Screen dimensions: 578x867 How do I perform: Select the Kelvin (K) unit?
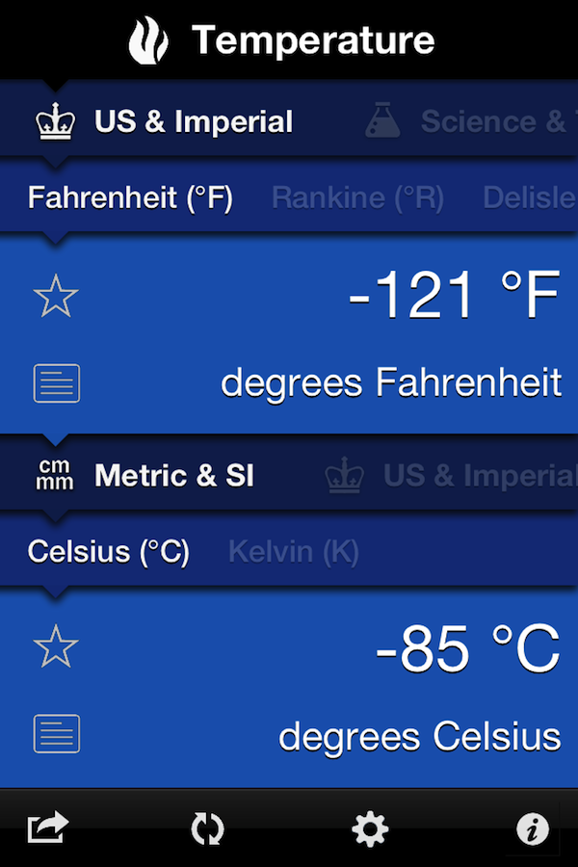(293, 552)
